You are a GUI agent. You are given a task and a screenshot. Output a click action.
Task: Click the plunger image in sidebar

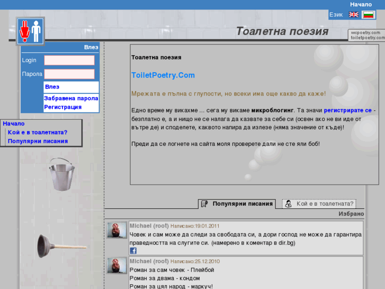point(62,246)
